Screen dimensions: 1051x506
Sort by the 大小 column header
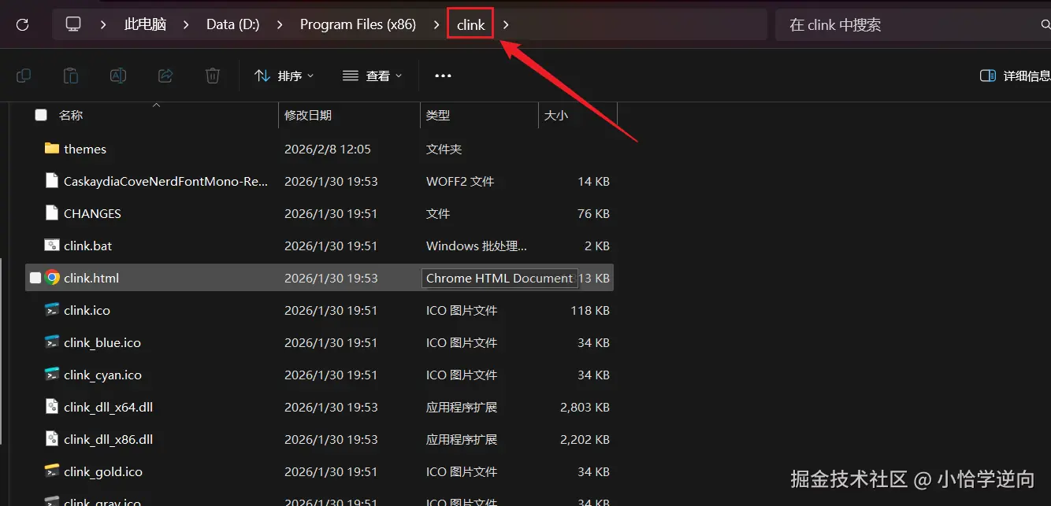(555, 115)
